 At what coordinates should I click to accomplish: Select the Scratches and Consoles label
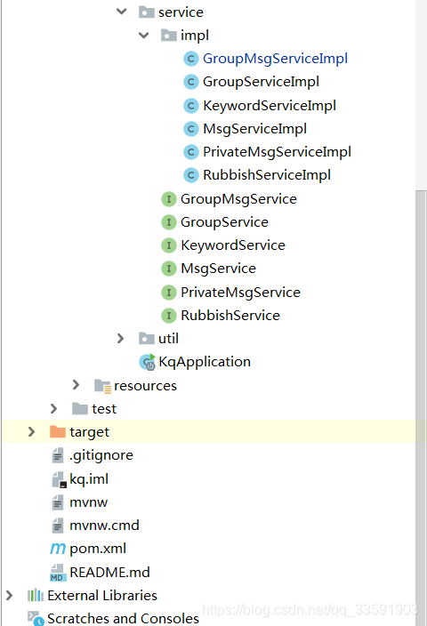coord(123,618)
